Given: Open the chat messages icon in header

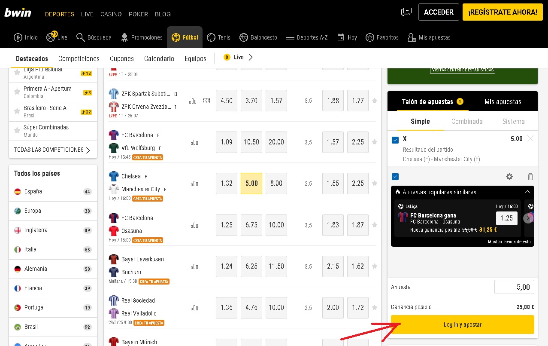Looking at the screenshot, I should [x=406, y=12].
